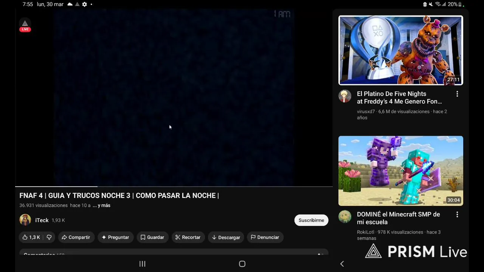Like the video with 1,3 K likes
Image resolution: width=484 pixels, height=272 pixels.
[31, 237]
